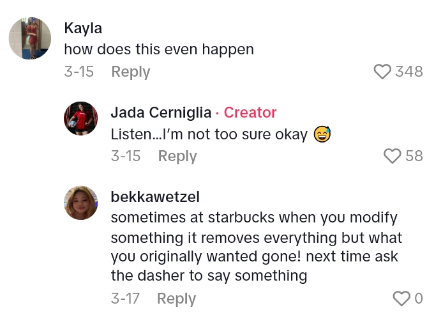View bekkawetzel's profile photo
Screen dimensions: 427x326
click(x=81, y=203)
